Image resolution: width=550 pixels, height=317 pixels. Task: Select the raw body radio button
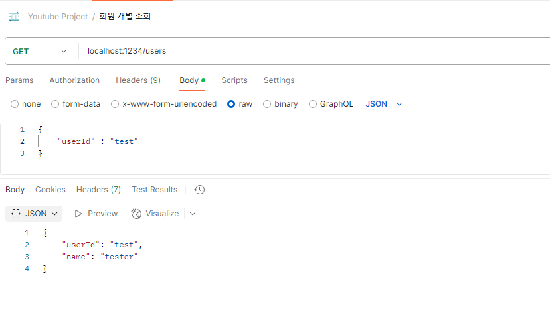tap(231, 104)
